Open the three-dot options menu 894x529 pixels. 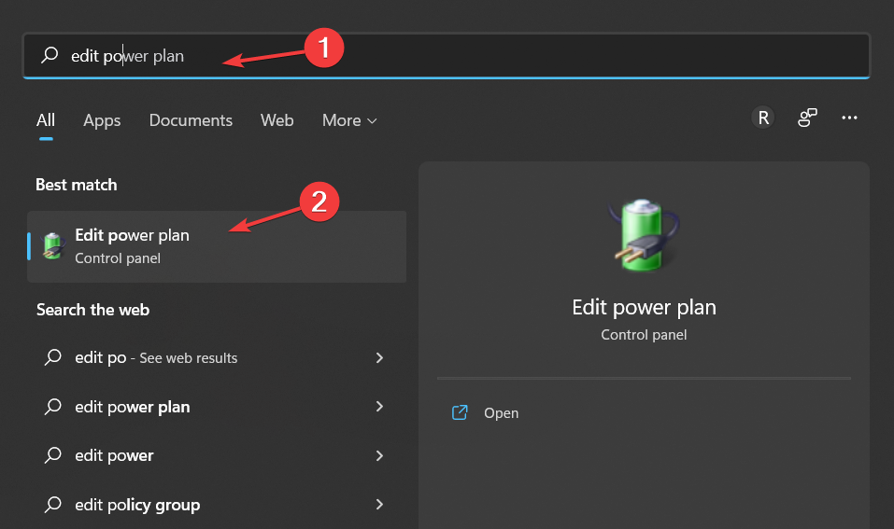point(849,118)
